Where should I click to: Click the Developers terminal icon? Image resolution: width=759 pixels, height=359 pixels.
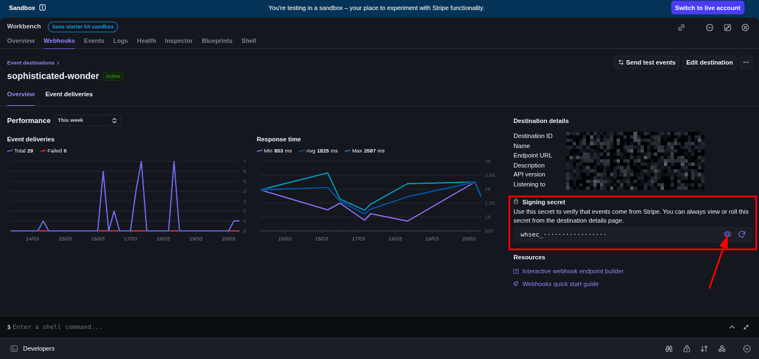coord(14,348)
